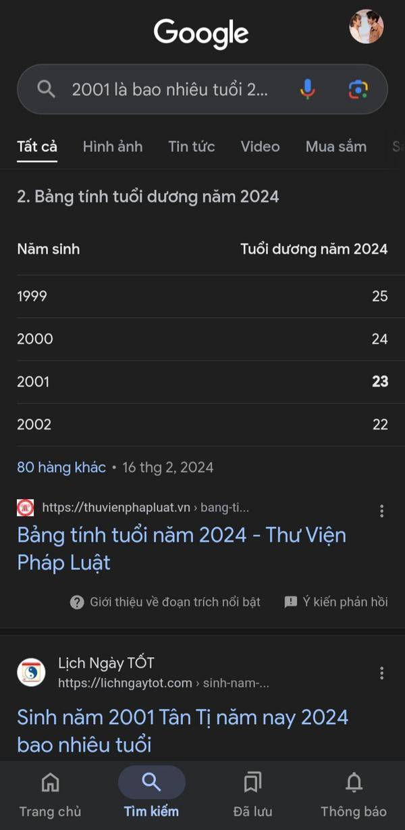Open the profile avatar picture
This screenshot has height=830, width=405.
coord(367,26)
